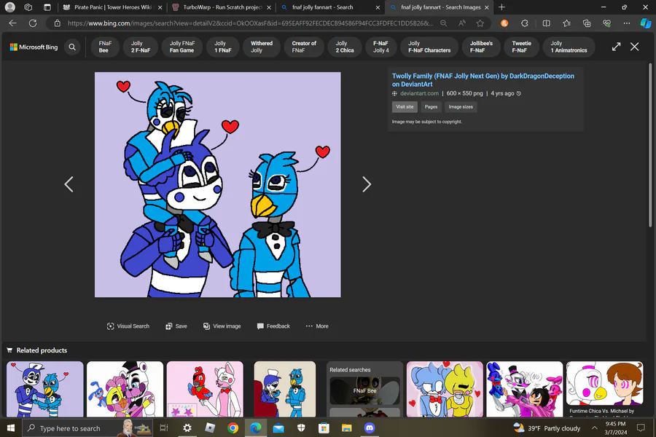Select the FNaF Bee suggestion chip
This screenshot has width=656, height=437.
(105, 47)
